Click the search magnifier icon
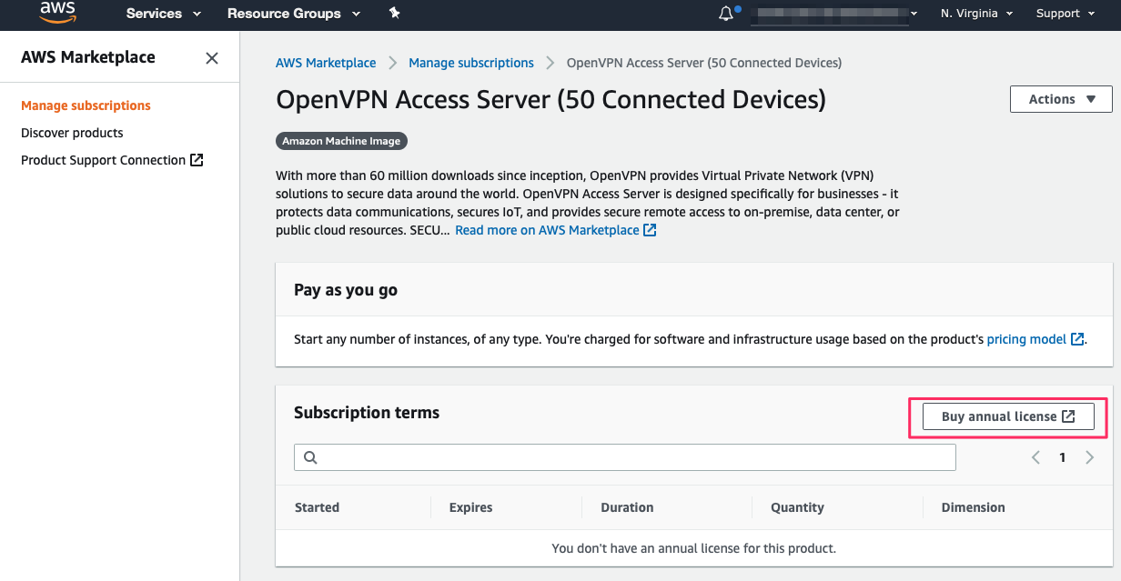The image size is (1121, 581). point(310,457)
